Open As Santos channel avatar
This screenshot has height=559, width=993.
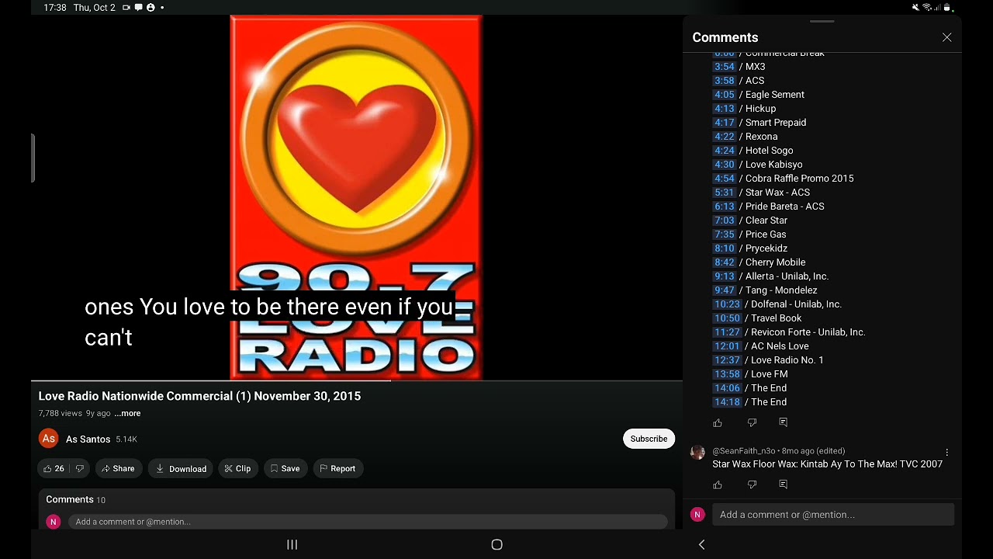pyautogui.click(x=49, y=439)
